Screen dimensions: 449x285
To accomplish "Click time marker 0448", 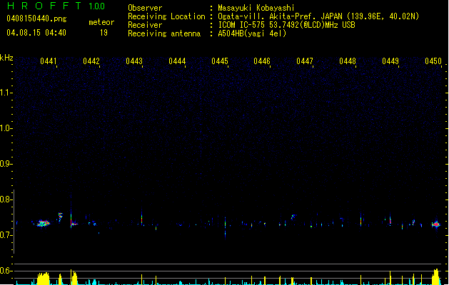I will click(x=348, y=61).
